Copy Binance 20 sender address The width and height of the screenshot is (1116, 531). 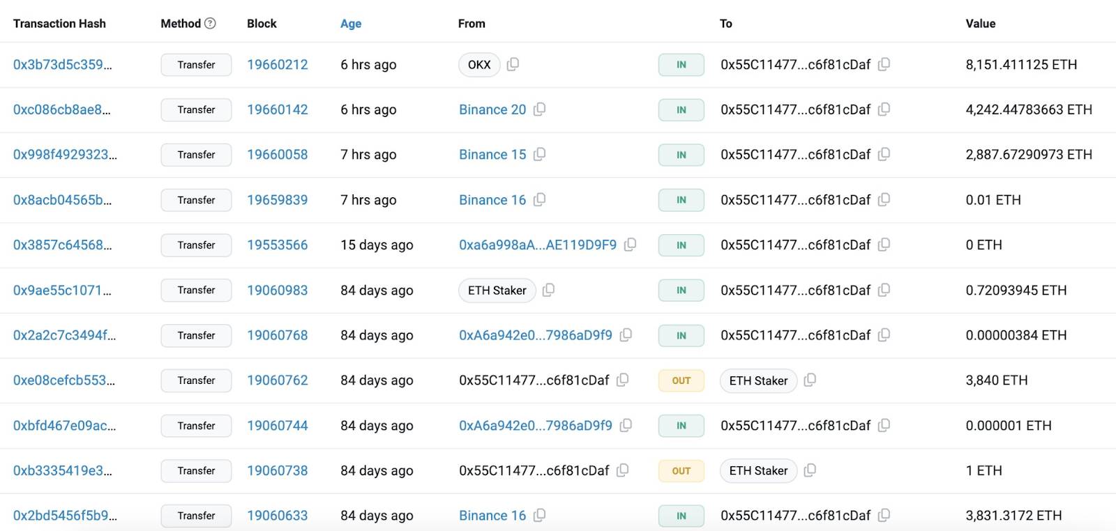coord(539,109)
